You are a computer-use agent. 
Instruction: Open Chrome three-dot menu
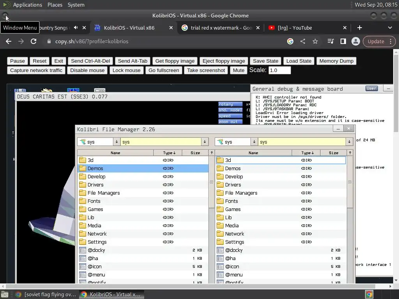pyautogui.click(x=390, y=41)
